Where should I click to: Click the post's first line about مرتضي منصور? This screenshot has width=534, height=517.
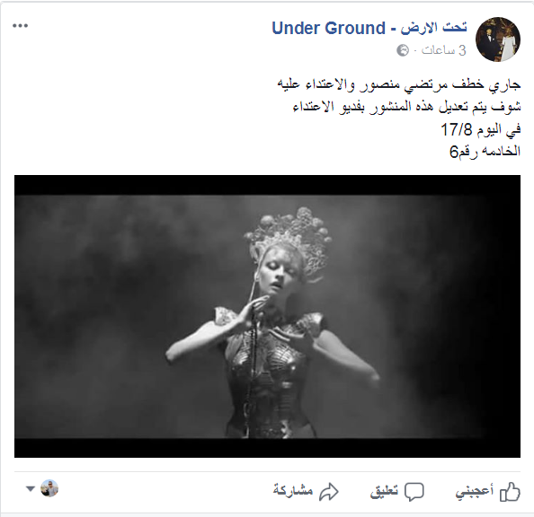(399, 84)
